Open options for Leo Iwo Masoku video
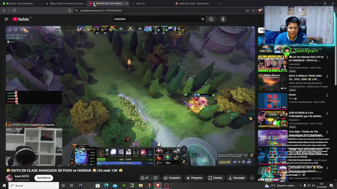Image resolution: width=337 pixels, height=189 pixels. point(327,57)
